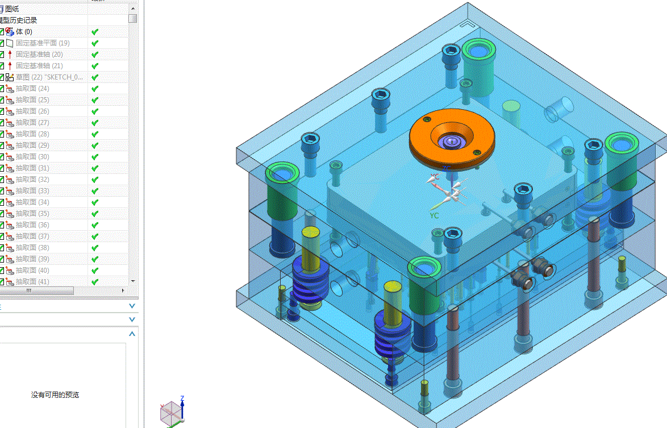Select the 抽取面 (33) feature
This screenshot has width=667, height=428.
pos(32,190)
